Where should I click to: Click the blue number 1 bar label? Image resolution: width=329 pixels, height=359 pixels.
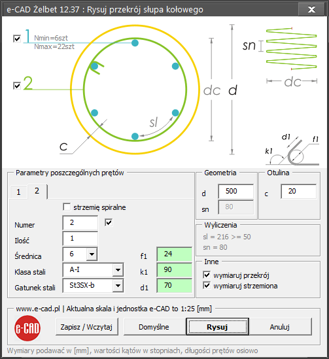tap(27, 36)
